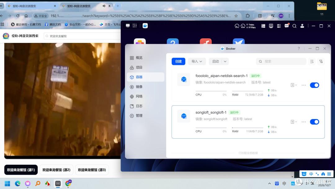Open the desktop folder labeled 11
The height and width of the screenshot is (189, 335).
click(x=322, y=9)
